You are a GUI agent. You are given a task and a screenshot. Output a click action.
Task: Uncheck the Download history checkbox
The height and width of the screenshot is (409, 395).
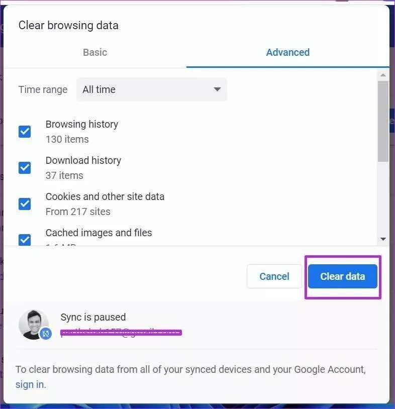(25, 168)
